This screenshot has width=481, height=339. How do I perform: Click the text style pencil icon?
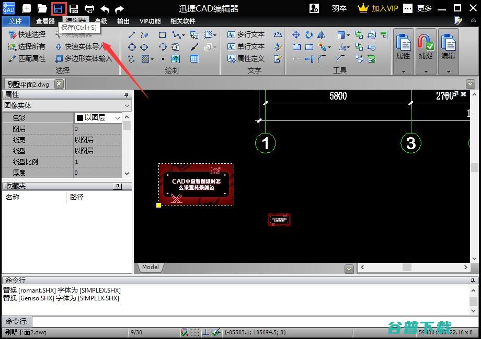point(278,47)
